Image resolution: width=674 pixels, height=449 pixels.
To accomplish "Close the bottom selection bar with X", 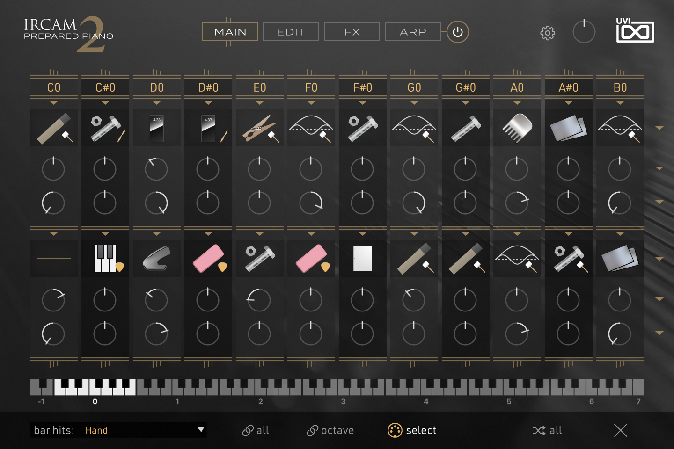I will coord(621,430).
